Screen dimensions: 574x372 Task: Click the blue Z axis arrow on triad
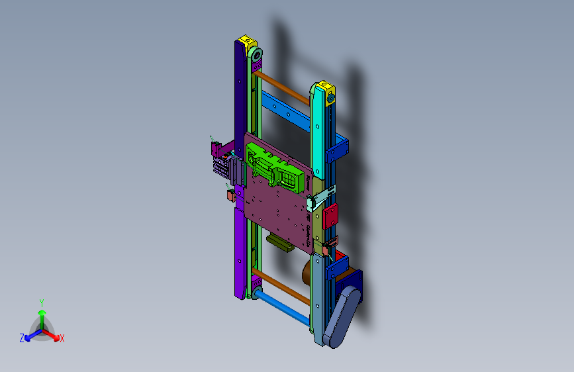pyautogui.click(x=32, y=336)
